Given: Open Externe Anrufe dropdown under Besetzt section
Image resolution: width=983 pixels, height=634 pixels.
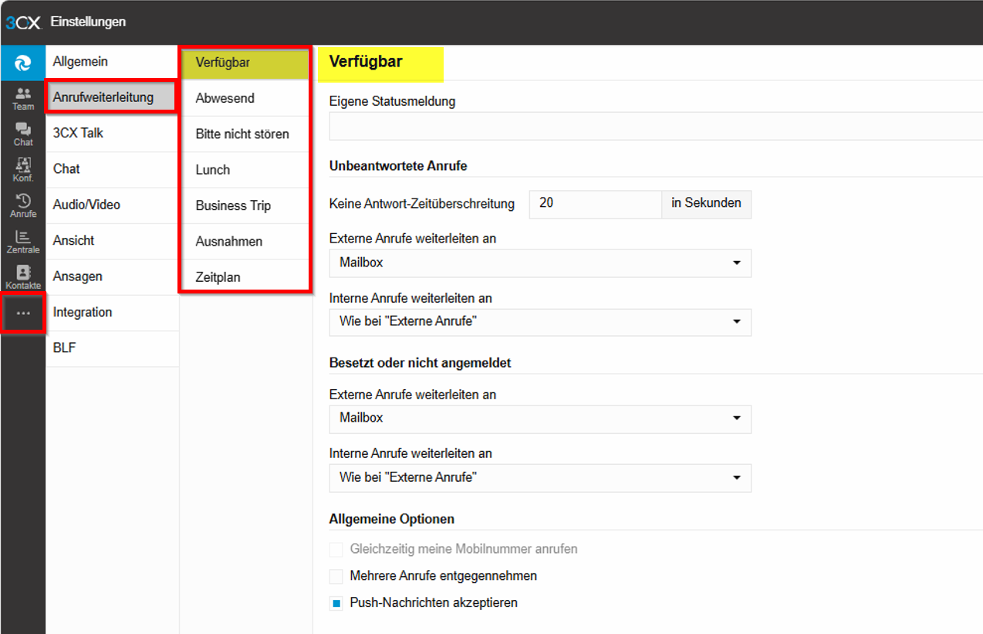Looking at the screenshot, I should point(539,419).
